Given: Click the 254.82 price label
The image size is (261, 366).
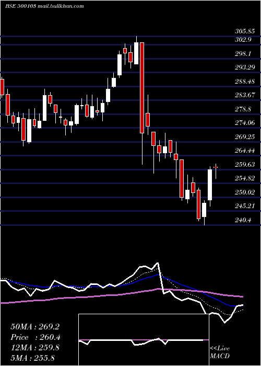Looking at the screenshot, I should 245,178.
